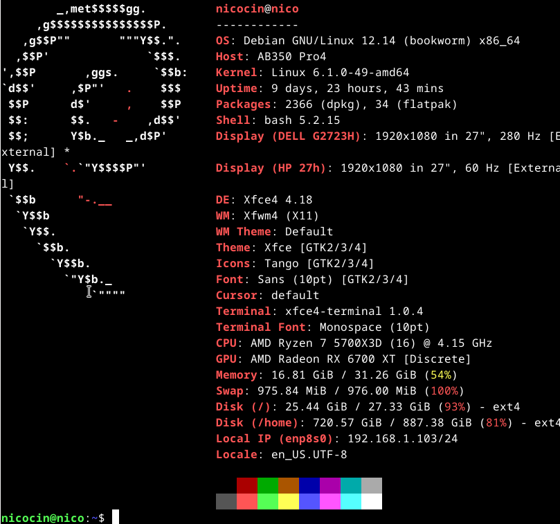Click the WM value "Xfwm4 (X11)"
The width and height of the screenshot is (560, 524).
[x=281, y=216]
